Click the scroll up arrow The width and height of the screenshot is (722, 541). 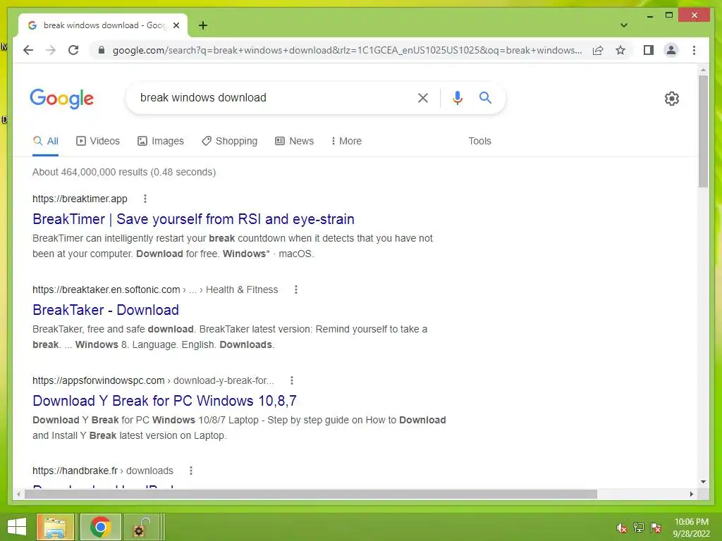(x=703, y=70)
